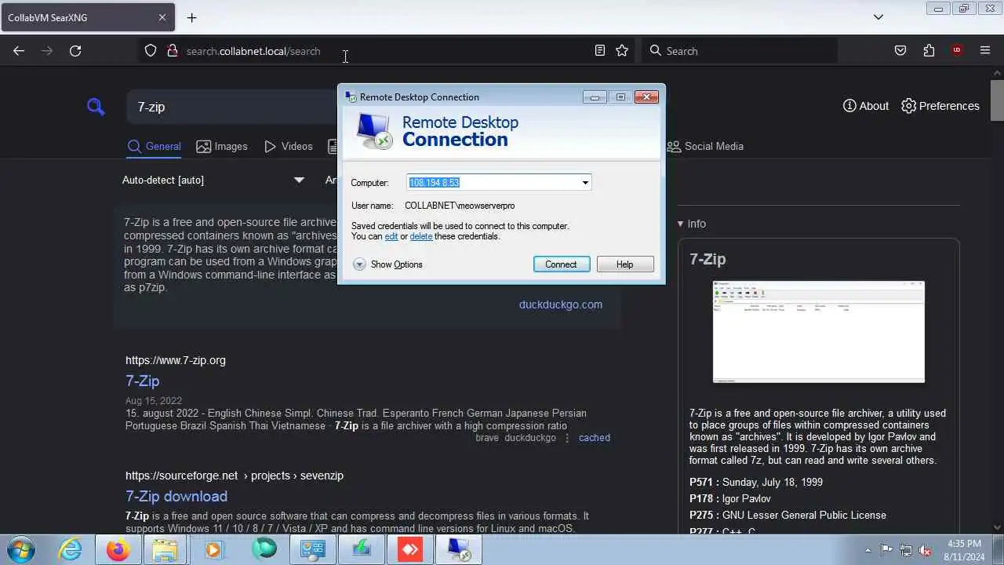1004x565 pixels.
Task: Open the Windows Start menu
Action: 20,550
